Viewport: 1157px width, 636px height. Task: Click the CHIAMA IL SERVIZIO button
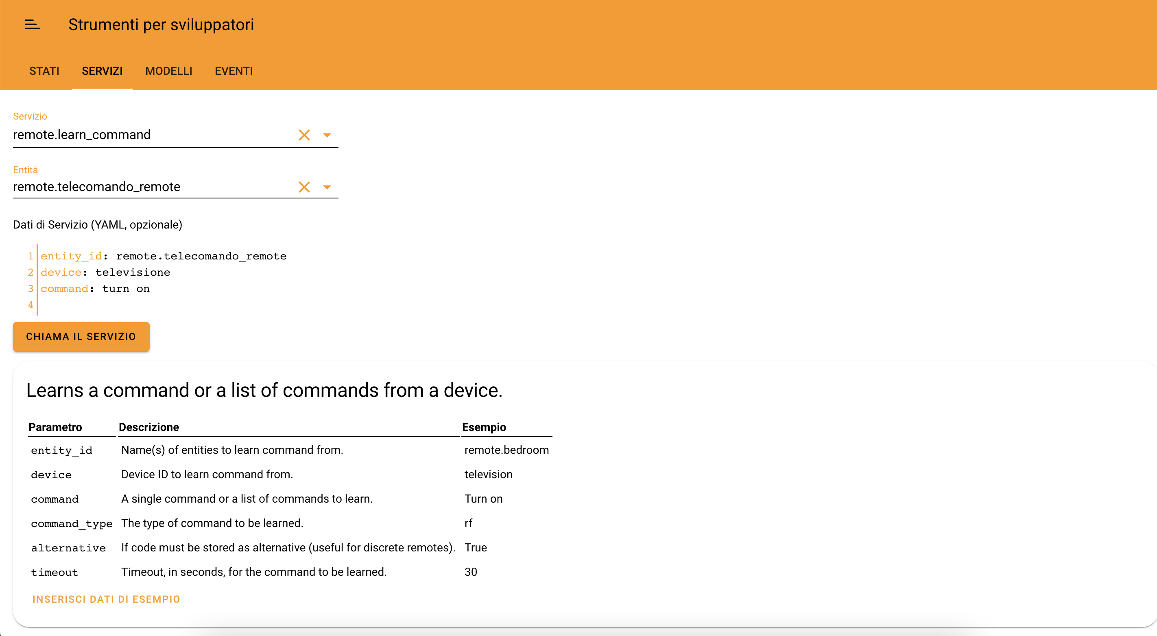(x=81, y=337)
